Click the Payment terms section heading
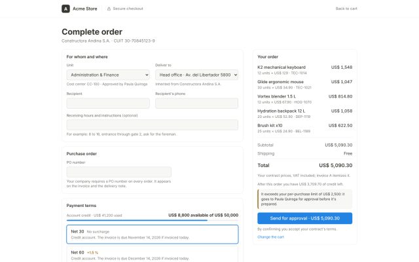 (x=81, y=206)
